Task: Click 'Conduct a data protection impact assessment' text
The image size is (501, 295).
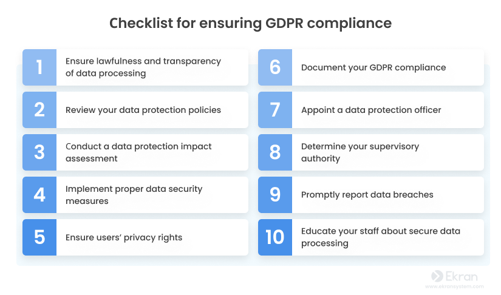Action: (x=138, y=152)
